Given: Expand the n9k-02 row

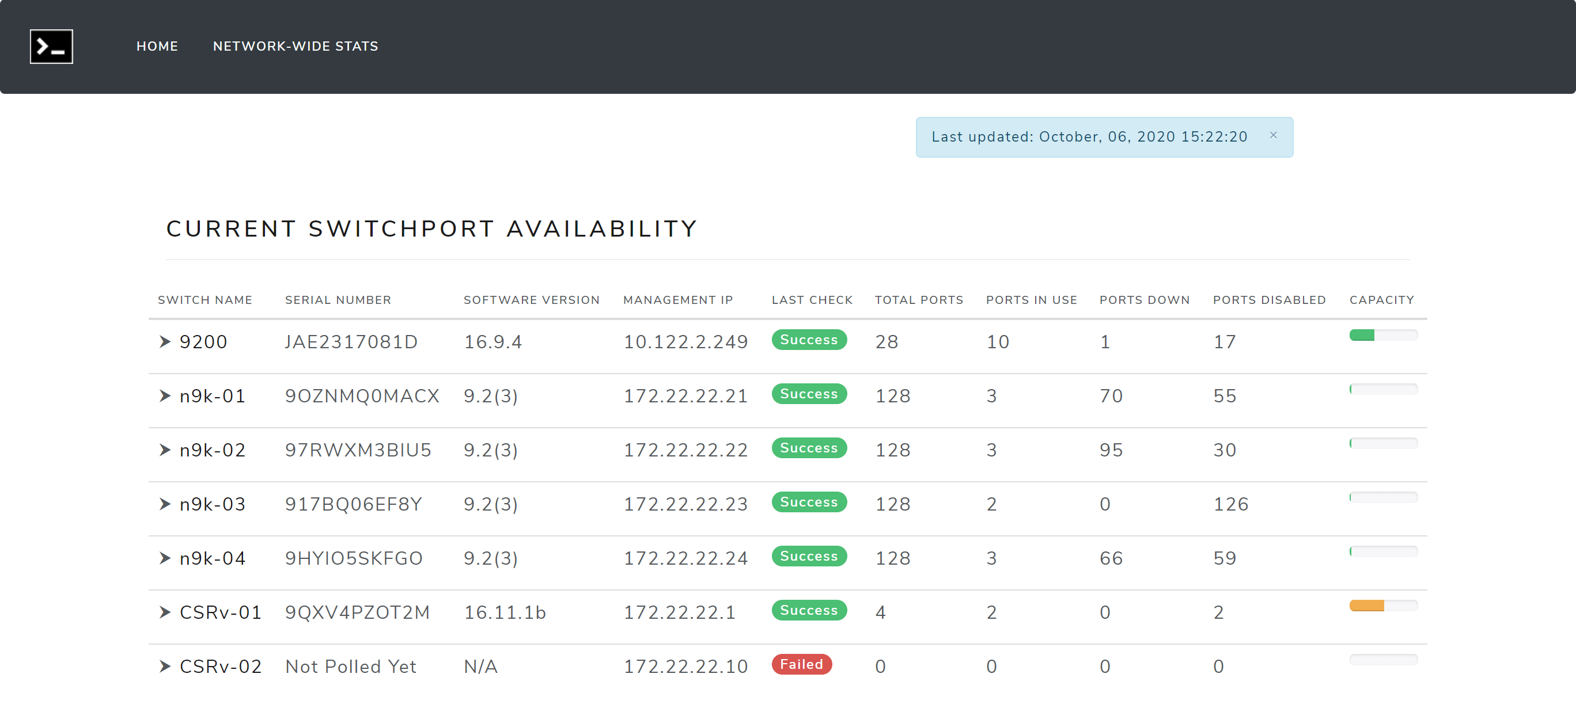Looking at the screenshot, I should tap(164, 450).
